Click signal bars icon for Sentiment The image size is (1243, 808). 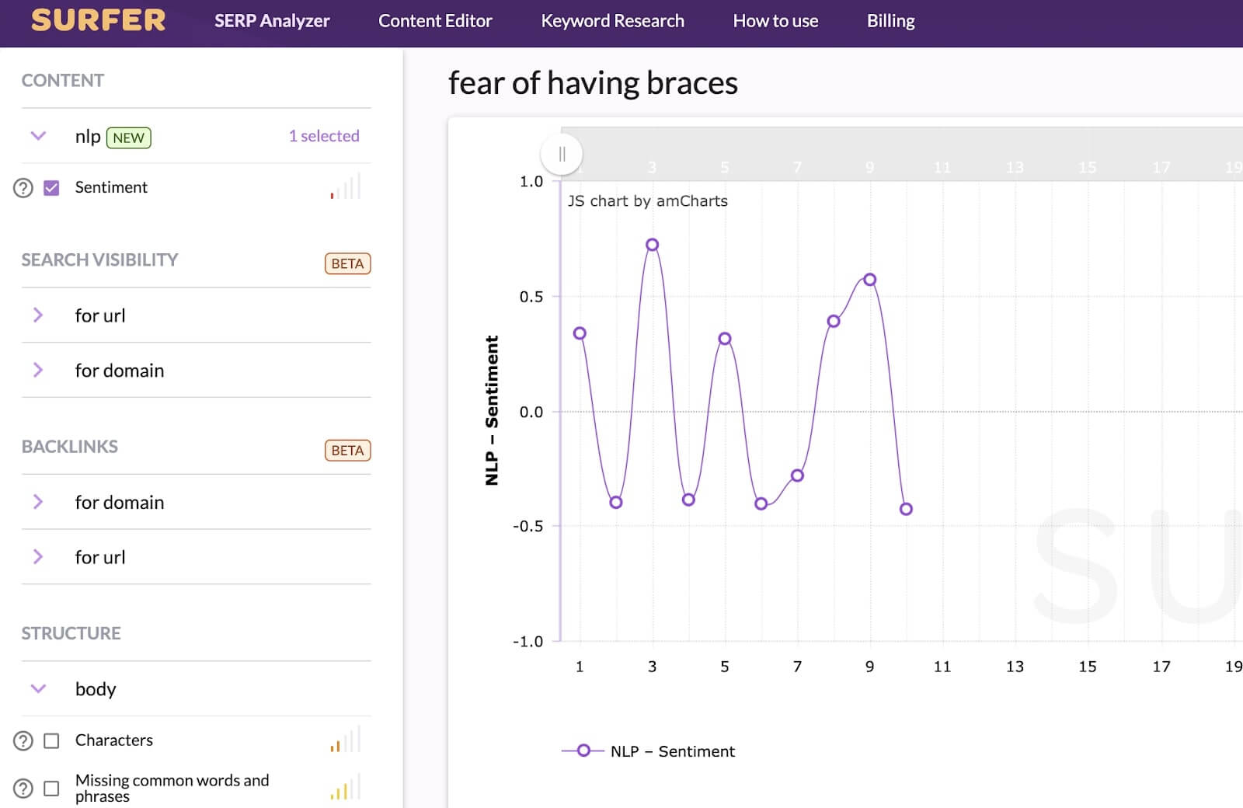coord(346,187)
